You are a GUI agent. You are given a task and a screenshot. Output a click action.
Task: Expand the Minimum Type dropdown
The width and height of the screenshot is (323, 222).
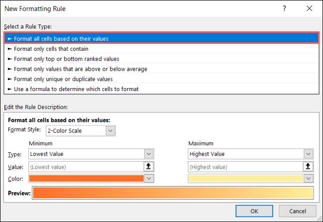tap(148, 154)
